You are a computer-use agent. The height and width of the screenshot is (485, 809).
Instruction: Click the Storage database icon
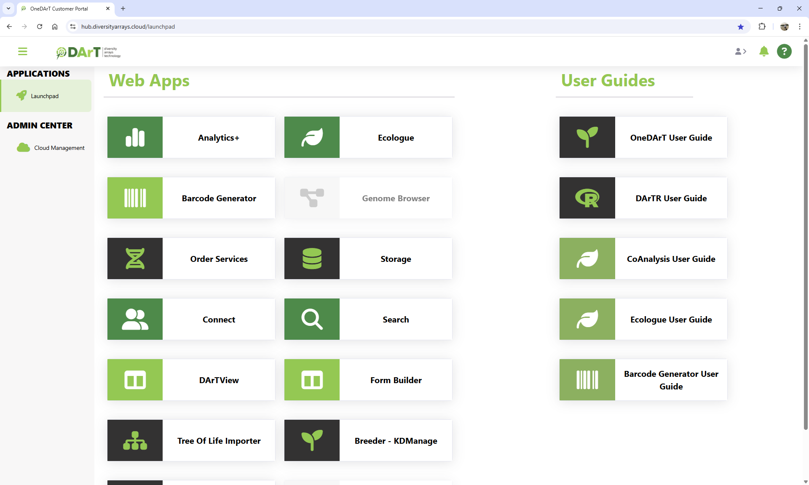(x=312, y=258)
